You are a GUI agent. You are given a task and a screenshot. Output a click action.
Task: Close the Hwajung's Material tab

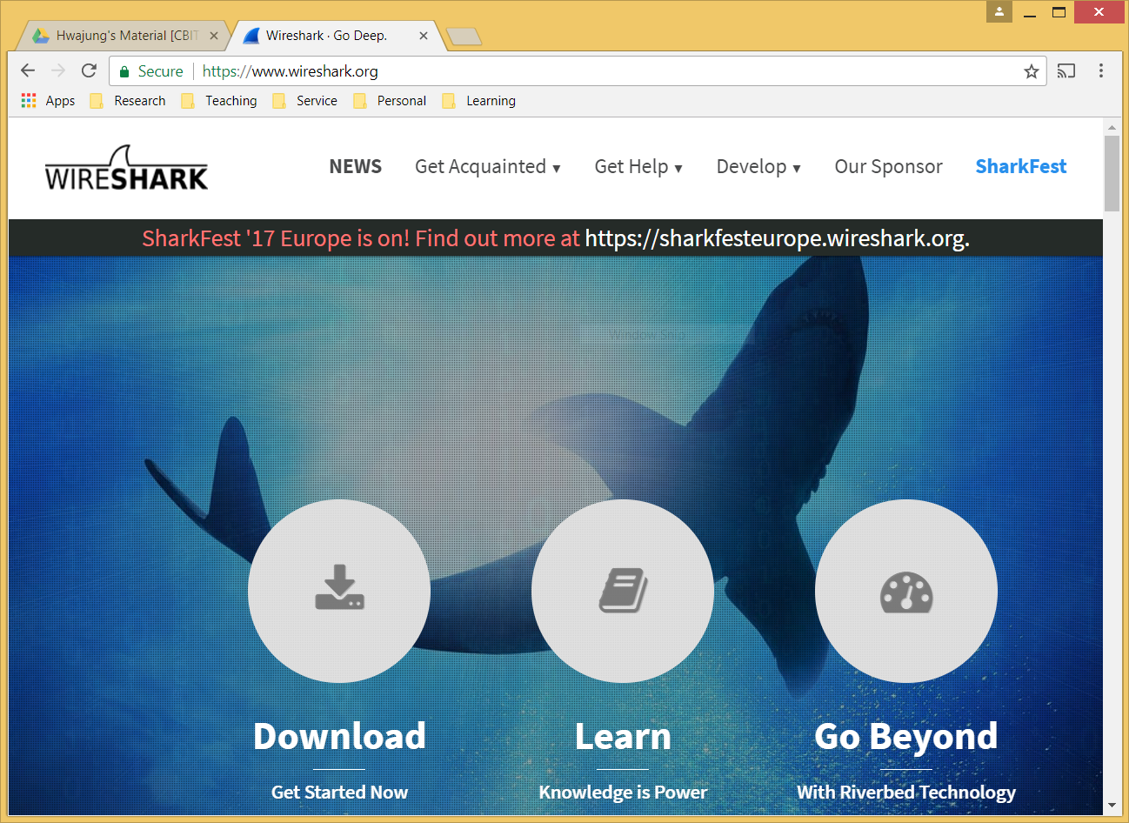tap(214, 36)
